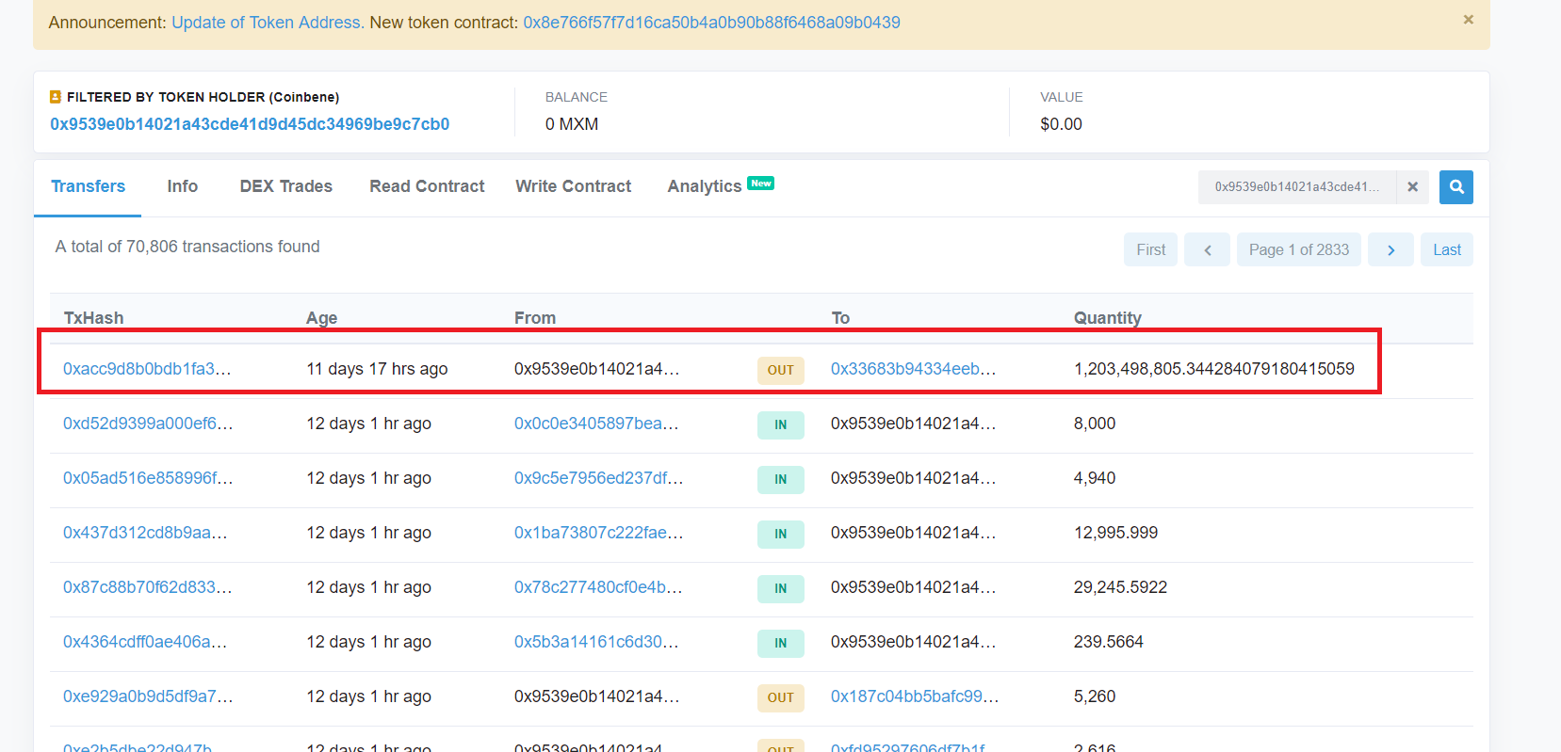
Task: Click the OUT badge in the 5,260 row
Action: pos(781,697)
